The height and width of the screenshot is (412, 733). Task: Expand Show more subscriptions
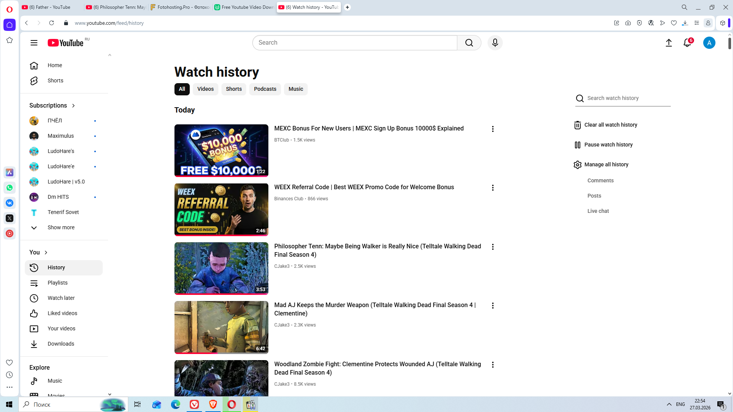click(x=61, y=227)
